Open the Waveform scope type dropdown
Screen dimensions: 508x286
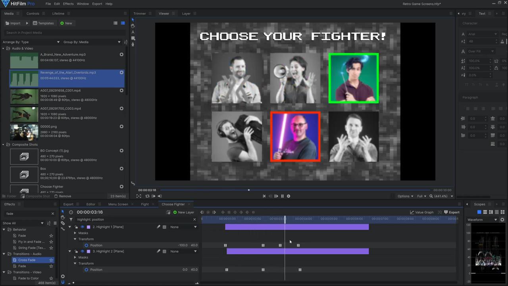[482, 220]
